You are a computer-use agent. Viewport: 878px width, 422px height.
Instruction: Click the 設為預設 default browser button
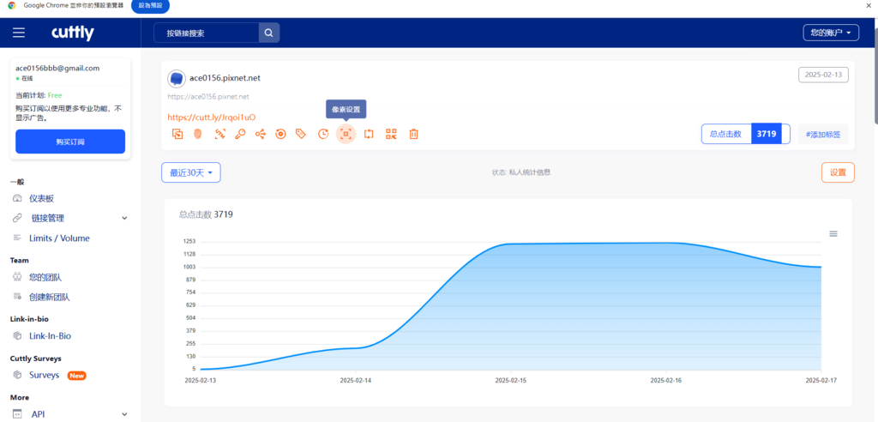(150, 5)
